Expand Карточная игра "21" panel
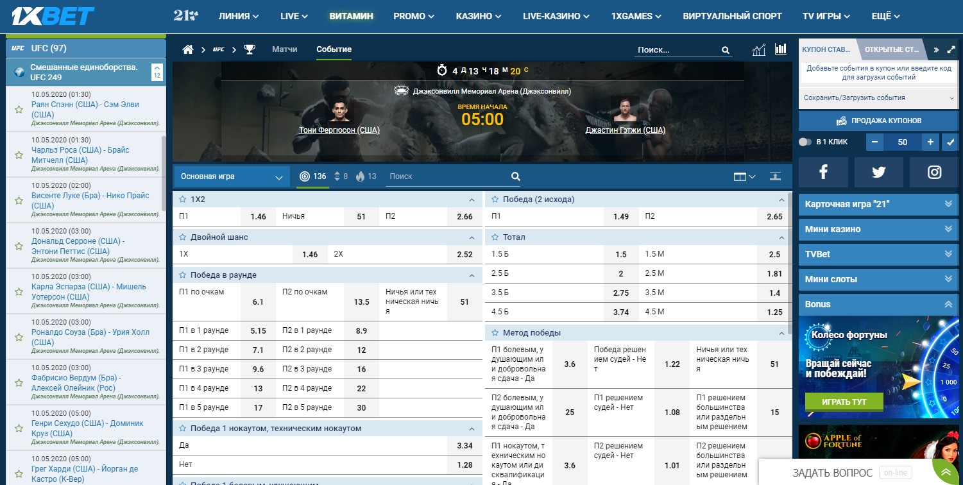The width and height of the screenshot is (963, 485). (879, 205)
